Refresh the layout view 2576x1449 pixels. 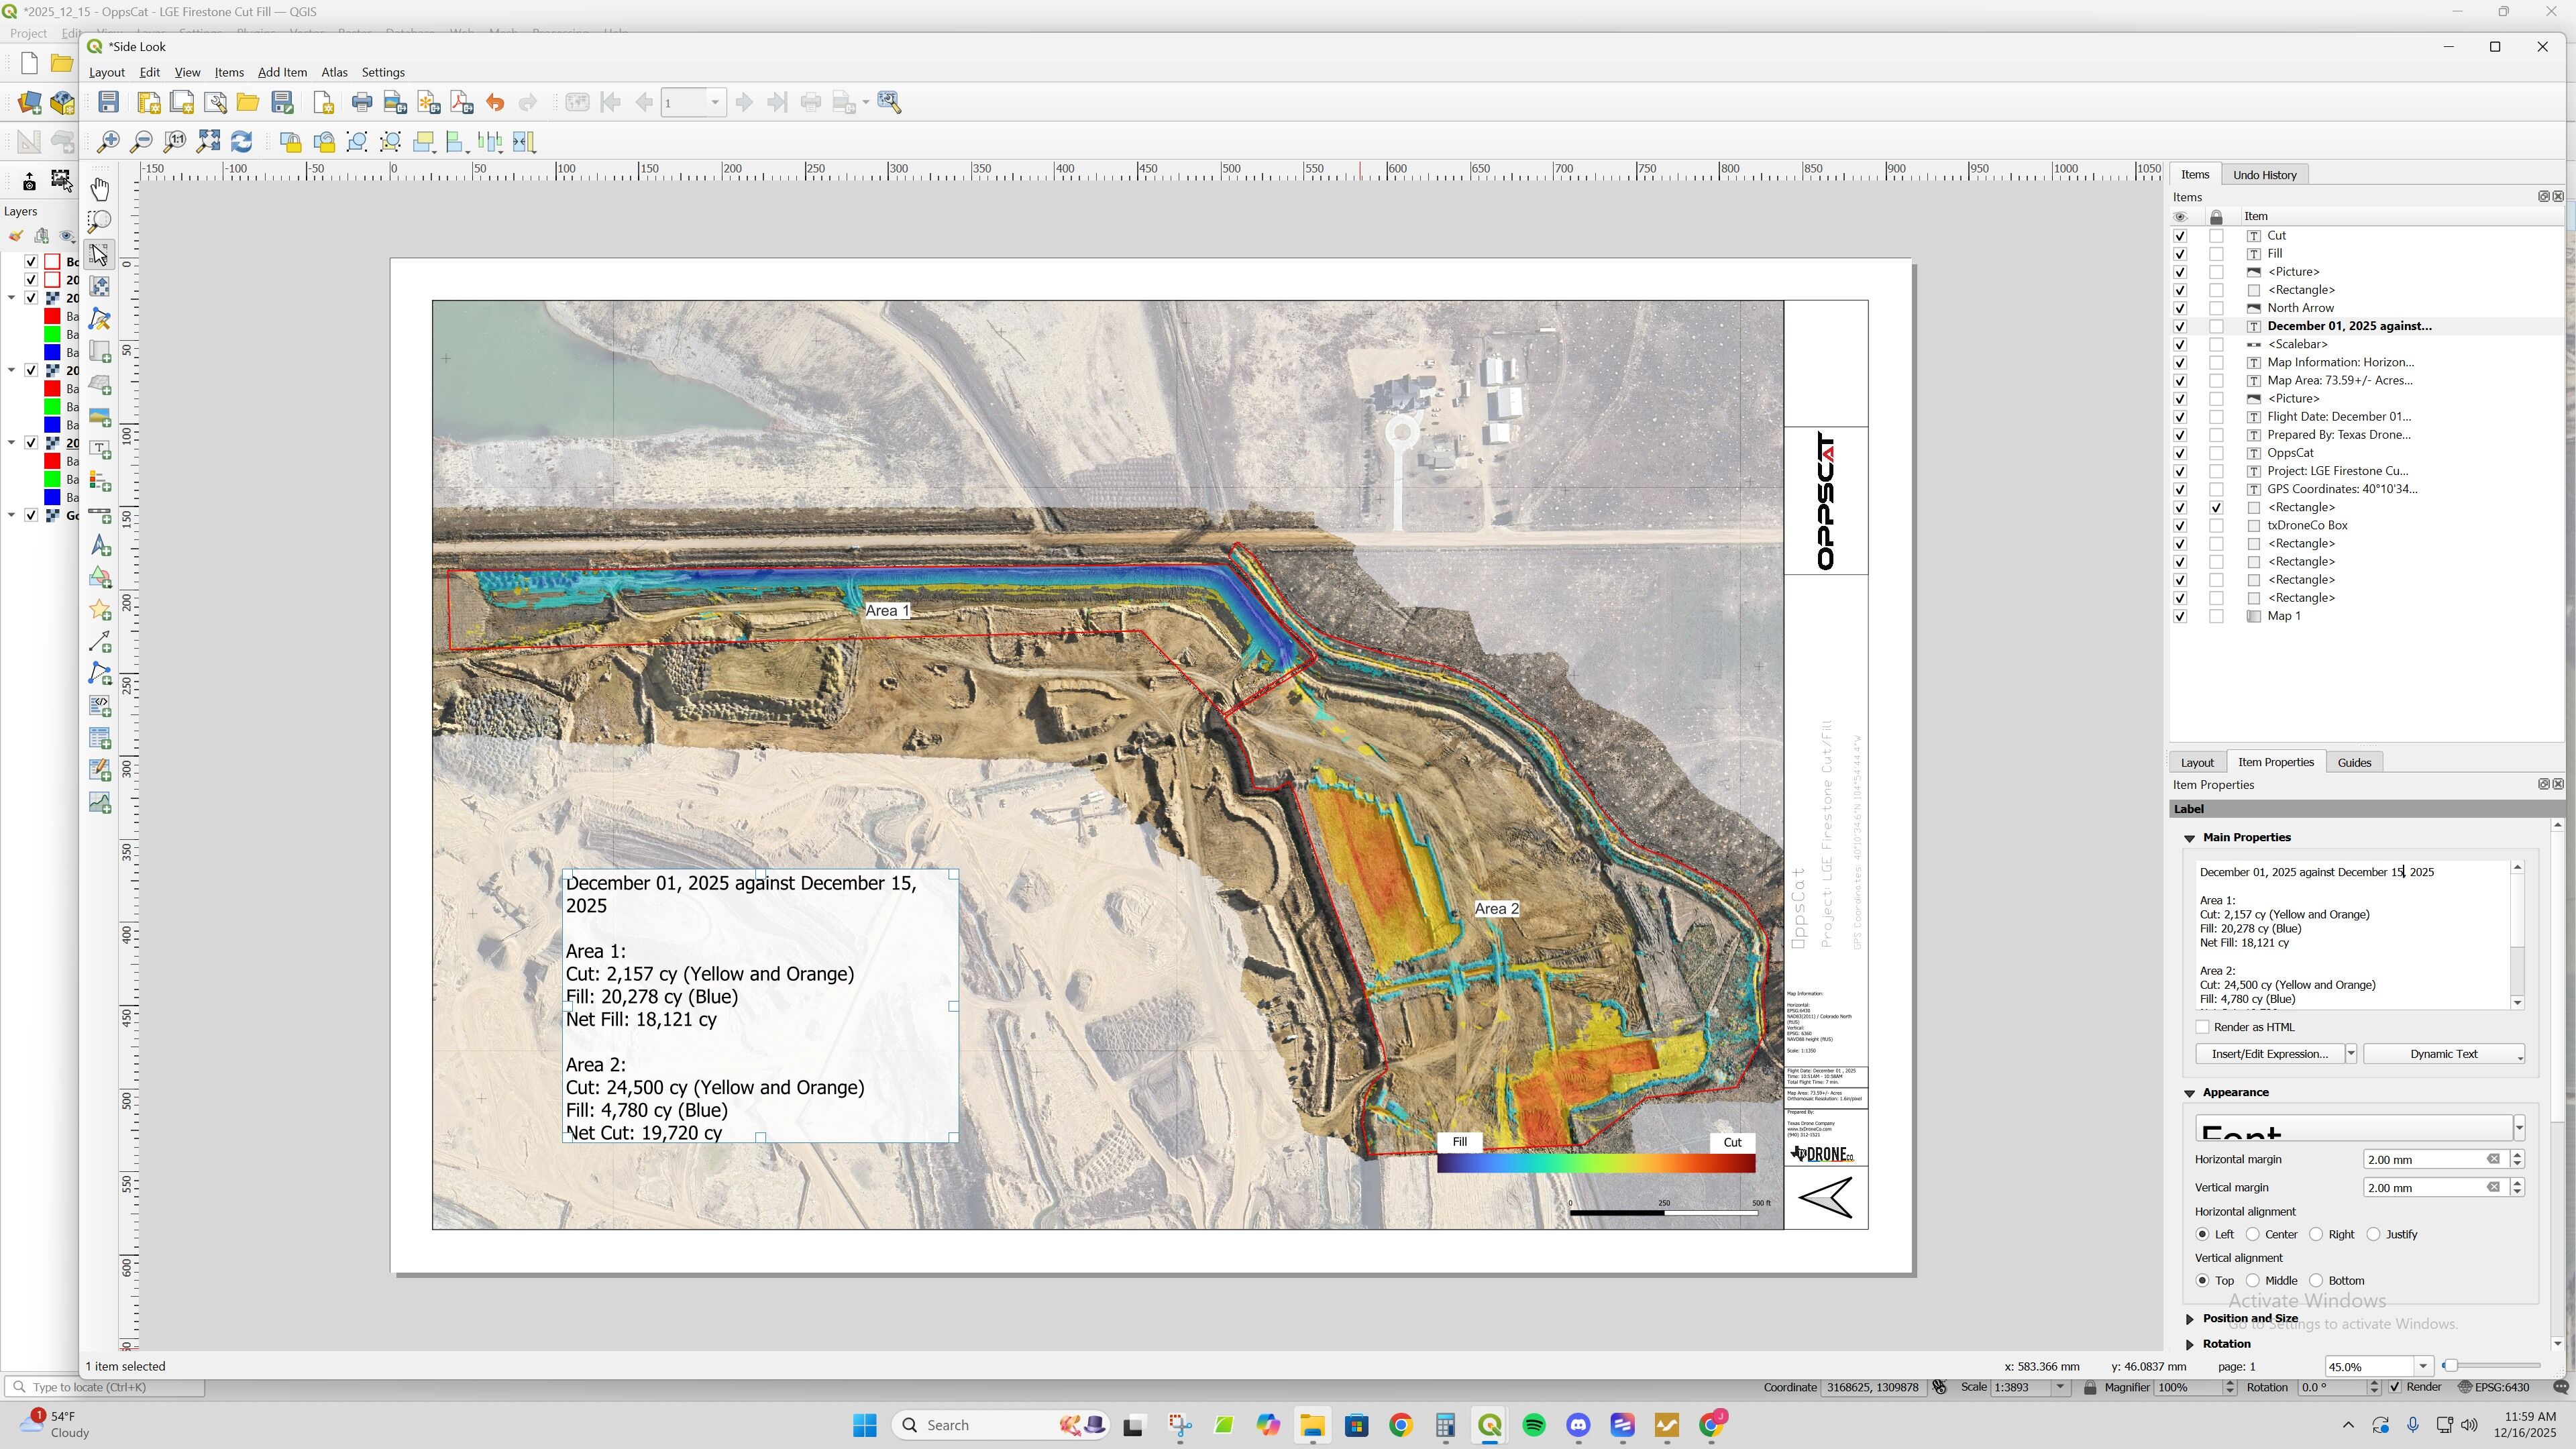pos(241,142)
